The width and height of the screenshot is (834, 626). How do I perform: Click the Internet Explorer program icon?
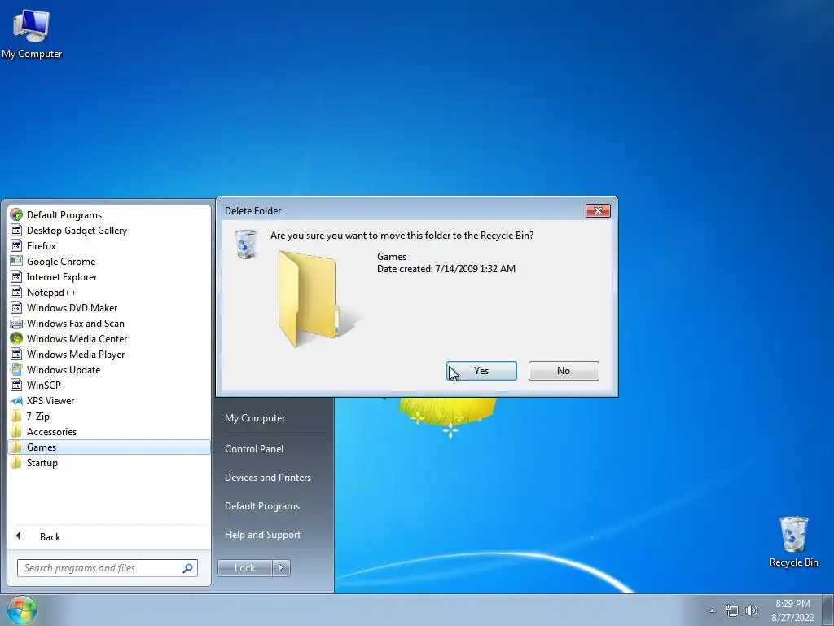tap(16, 277)
